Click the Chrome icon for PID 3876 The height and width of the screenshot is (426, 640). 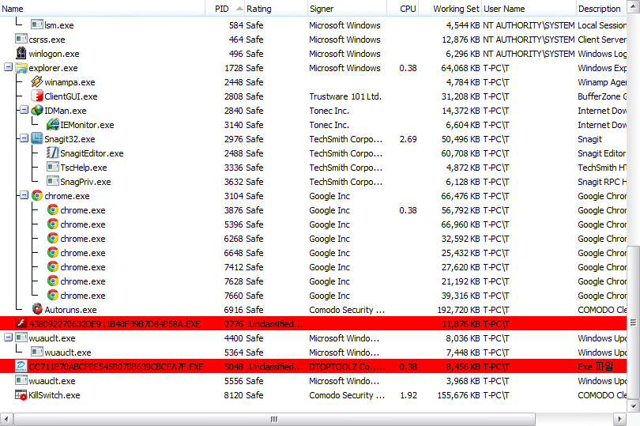click(x=53, y=210)
